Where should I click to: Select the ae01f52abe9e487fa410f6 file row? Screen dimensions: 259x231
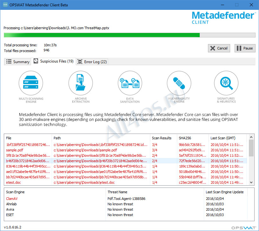[126, 172]
